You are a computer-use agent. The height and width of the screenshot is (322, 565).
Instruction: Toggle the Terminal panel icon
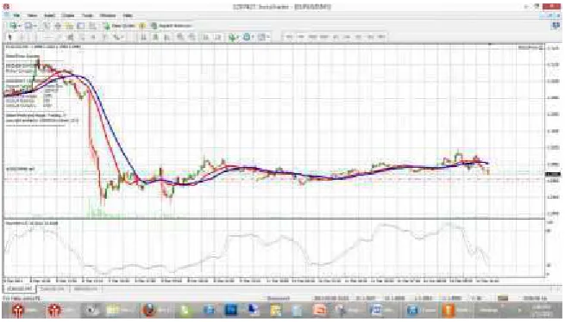pyautogui.click(x=81, y=26)
